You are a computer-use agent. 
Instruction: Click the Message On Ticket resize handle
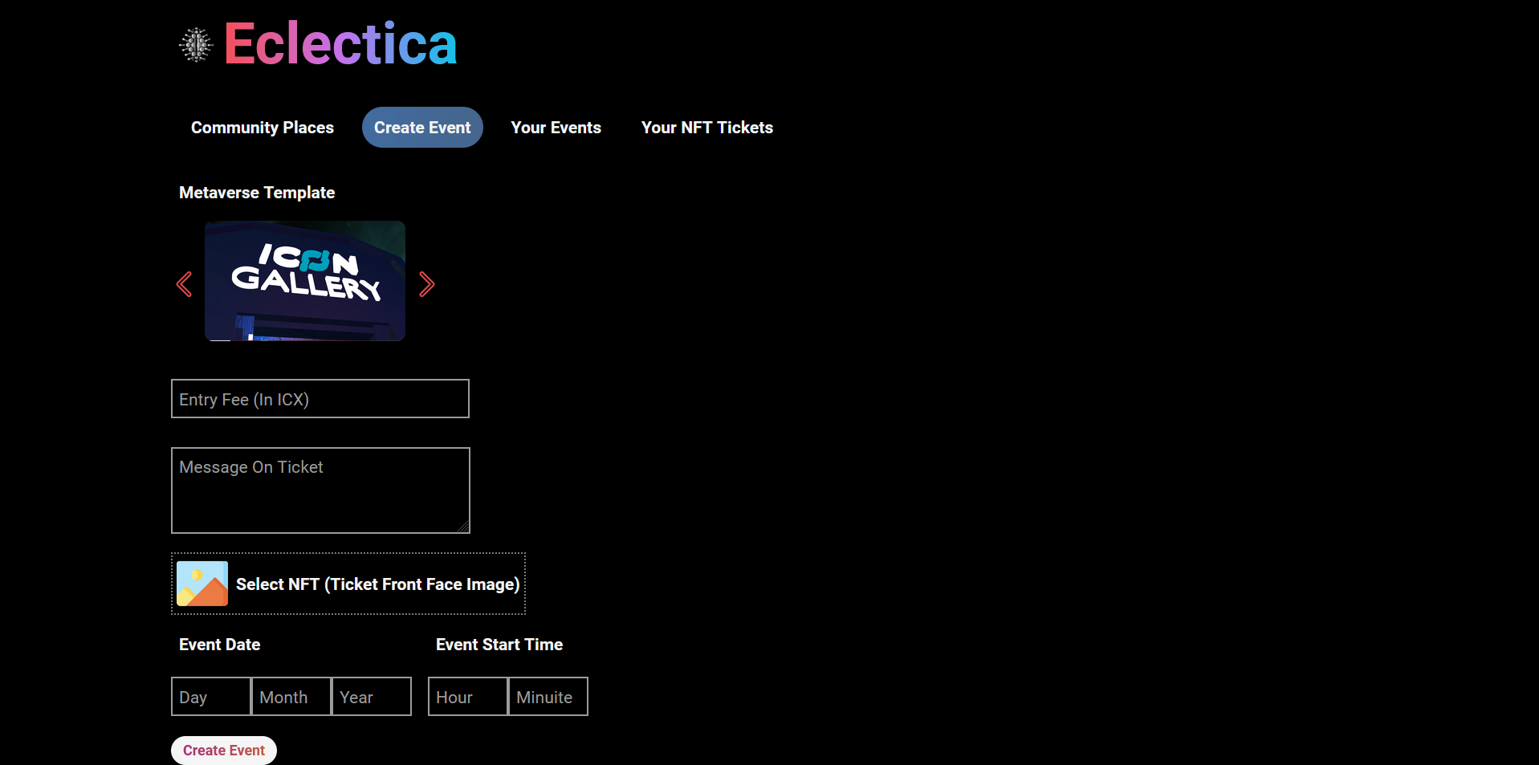(463, 527)
